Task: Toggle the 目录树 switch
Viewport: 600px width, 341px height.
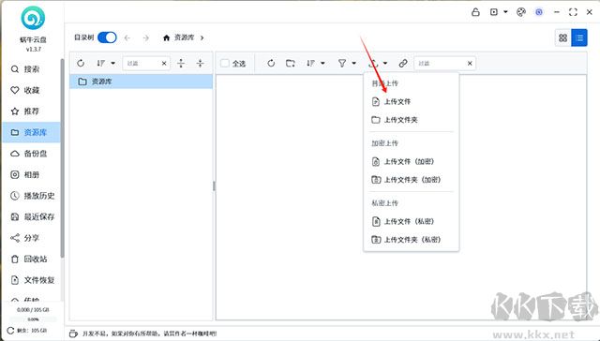Action: (107, 37)
